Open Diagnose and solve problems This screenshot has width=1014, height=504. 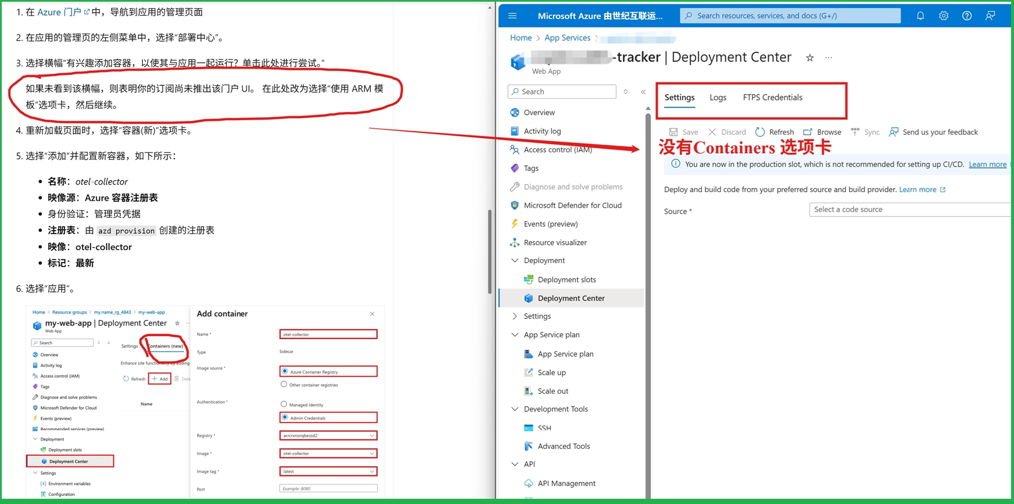coord(573,187)
